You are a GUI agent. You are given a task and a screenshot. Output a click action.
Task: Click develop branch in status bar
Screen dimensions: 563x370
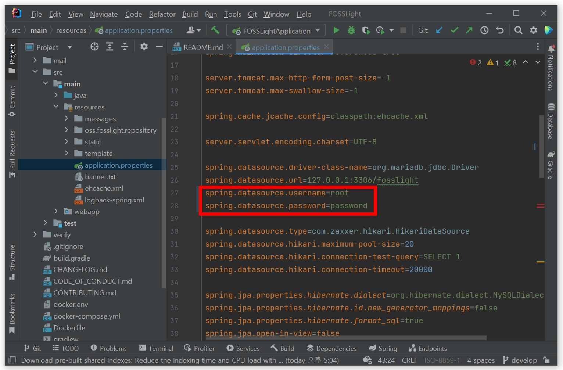click(520, 360)
